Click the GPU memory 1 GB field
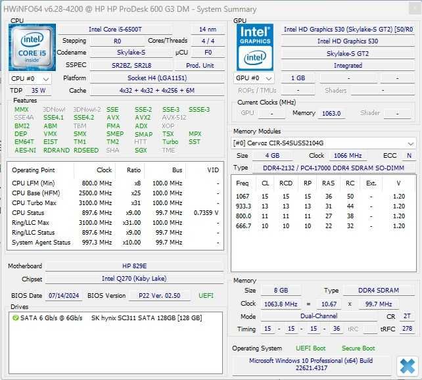Viewport: 422px width, 380px height. point(298,78)
